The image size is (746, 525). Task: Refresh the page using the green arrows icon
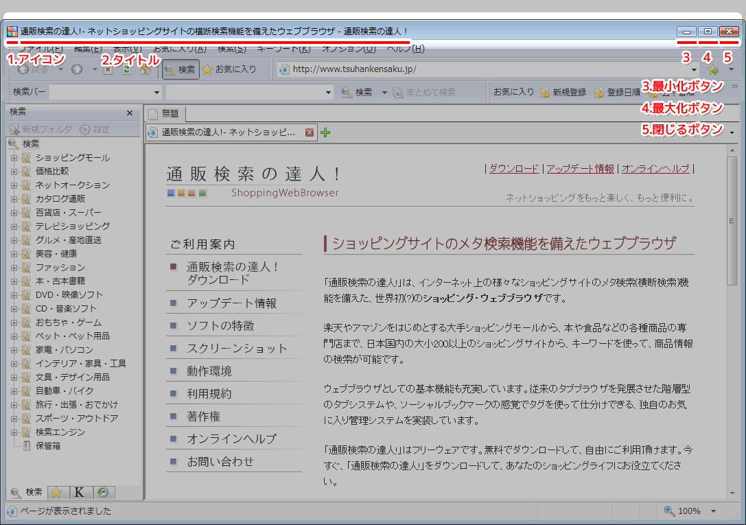click(126, 70)
